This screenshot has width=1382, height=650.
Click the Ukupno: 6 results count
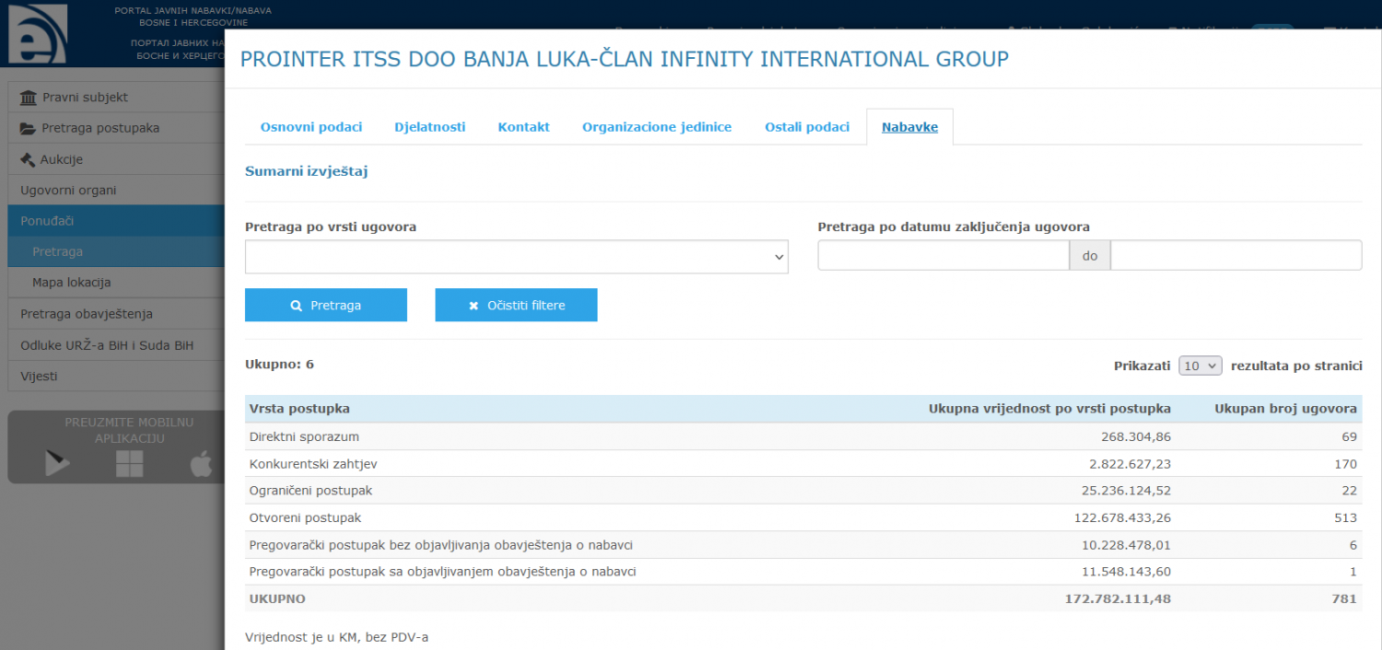[279, 364]
